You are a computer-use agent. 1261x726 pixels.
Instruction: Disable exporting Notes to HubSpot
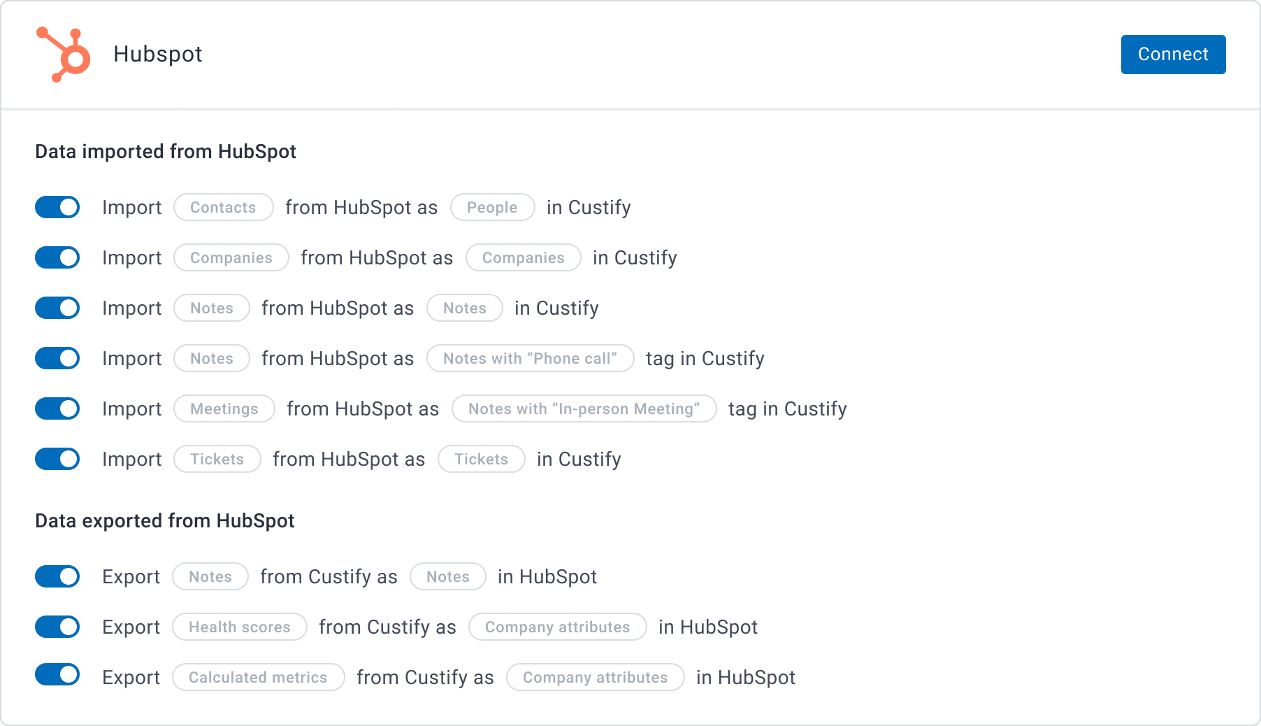pos(57,576)
